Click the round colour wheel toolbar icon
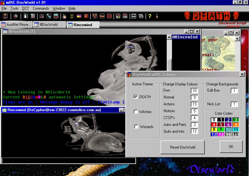Screen dimensions: 249x176 (x=15, y=16)
